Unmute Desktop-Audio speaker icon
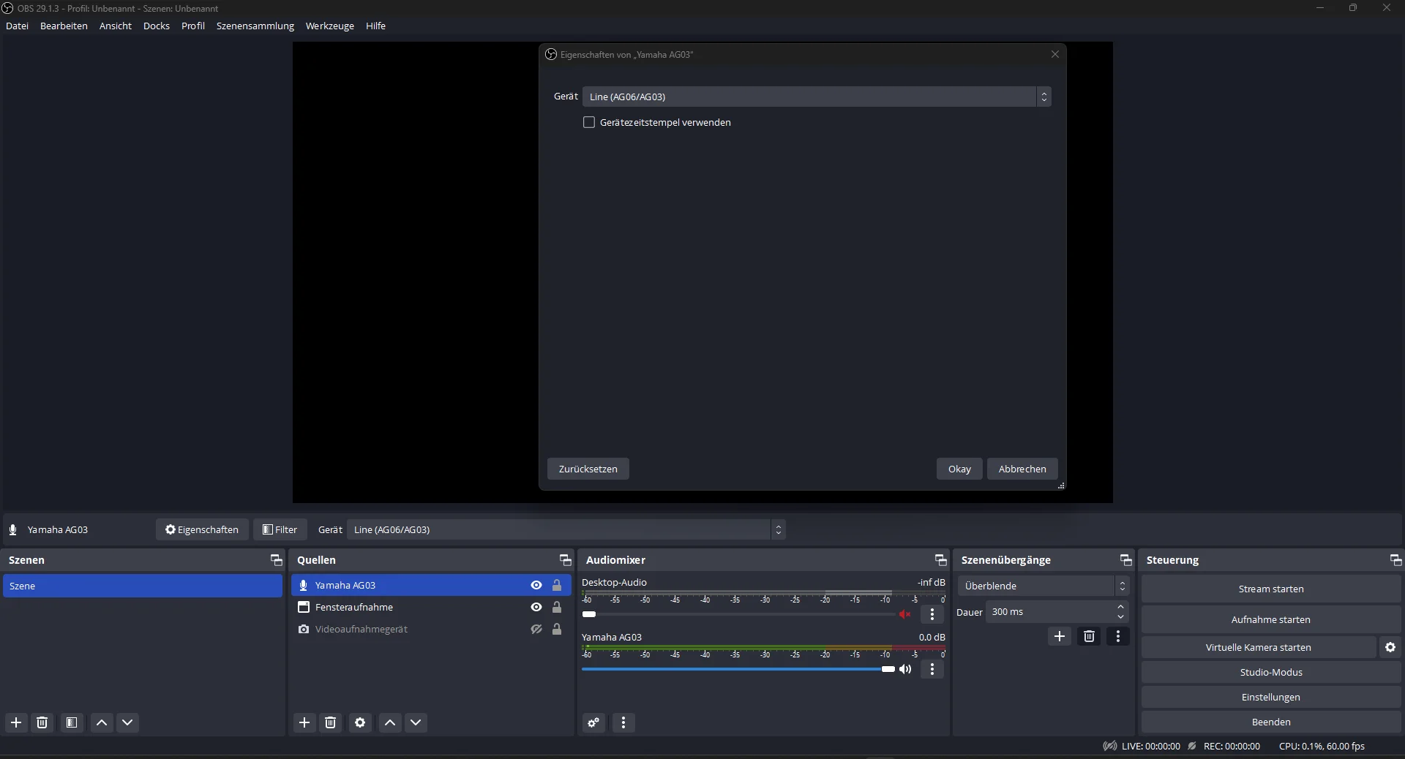Viewport: 1405px width, 759px height. point(905,614)
